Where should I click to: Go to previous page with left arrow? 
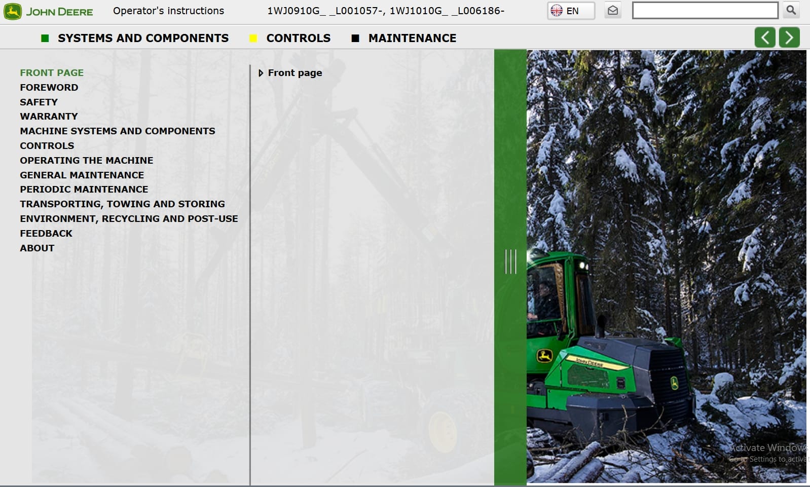(765, 38)
